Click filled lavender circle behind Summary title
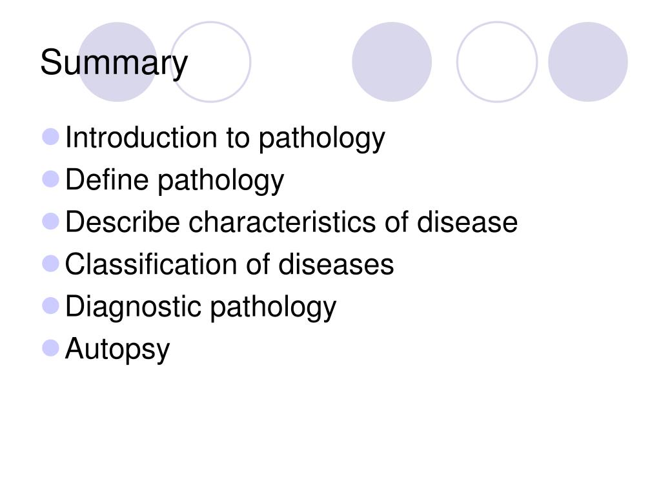661x495 pixels. (x=117, y=62)
